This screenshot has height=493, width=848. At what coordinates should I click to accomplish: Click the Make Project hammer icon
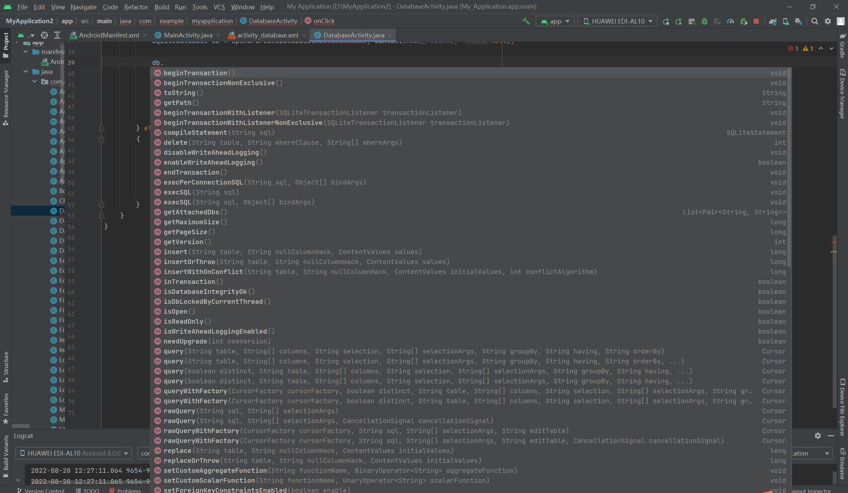pyautogui.click(x=526, y=21)
